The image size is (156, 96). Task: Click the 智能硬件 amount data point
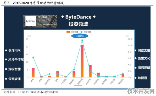[x=74, y=70]
